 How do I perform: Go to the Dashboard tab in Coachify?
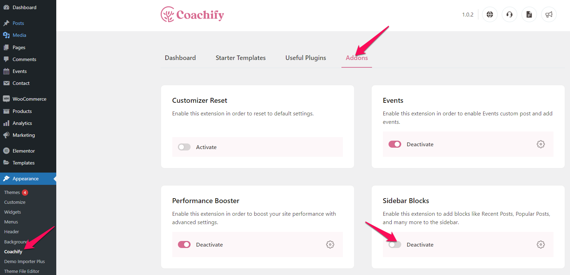[x=180, y=58]
